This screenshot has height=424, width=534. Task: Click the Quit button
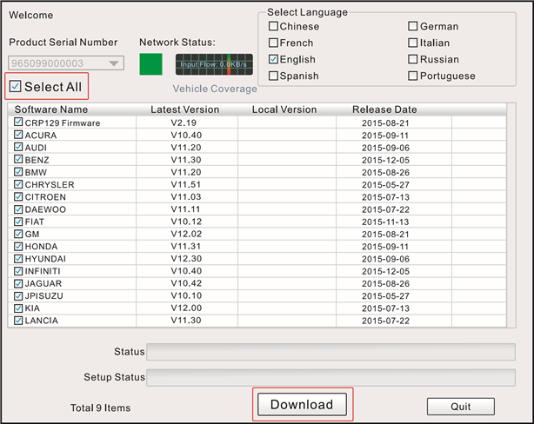pos(461,407)
